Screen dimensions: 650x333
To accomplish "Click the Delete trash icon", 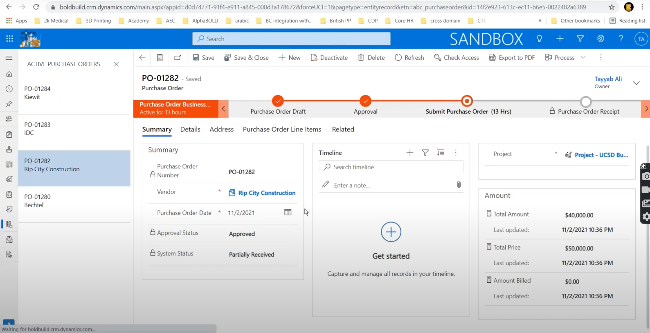I will pos(361,58).
